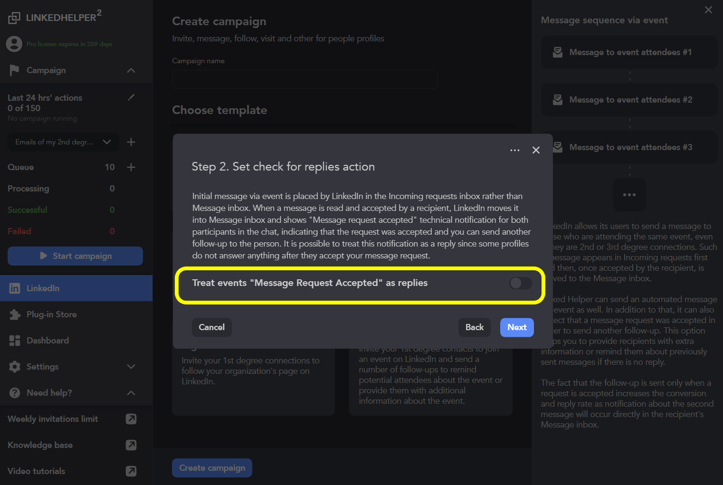Select Message to event attendees #2 step
Screen dimensions: 723x485
[x=629, y=100]
